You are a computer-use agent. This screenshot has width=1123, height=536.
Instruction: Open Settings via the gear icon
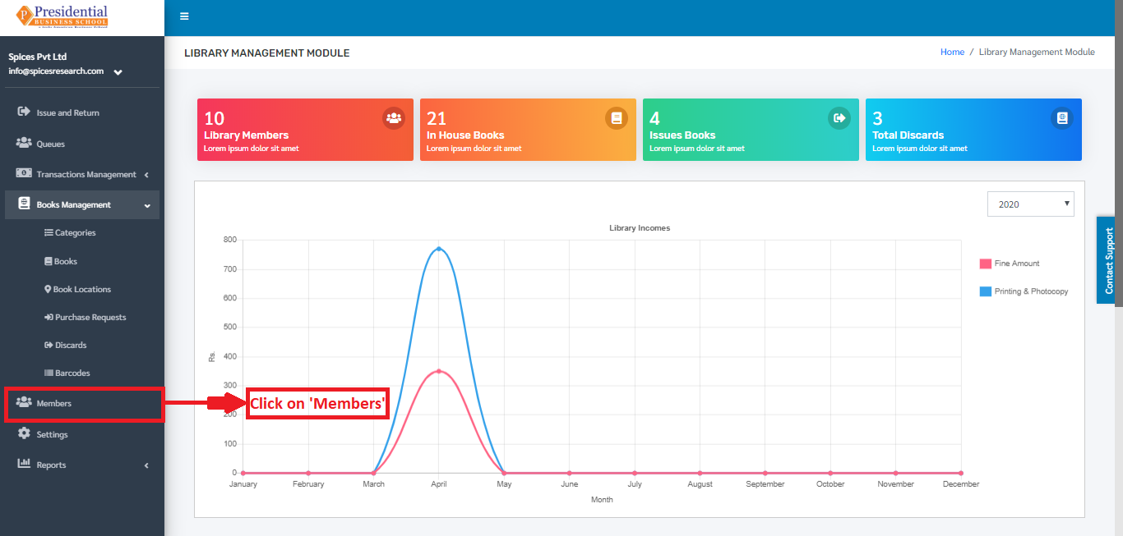pos(24,433)
